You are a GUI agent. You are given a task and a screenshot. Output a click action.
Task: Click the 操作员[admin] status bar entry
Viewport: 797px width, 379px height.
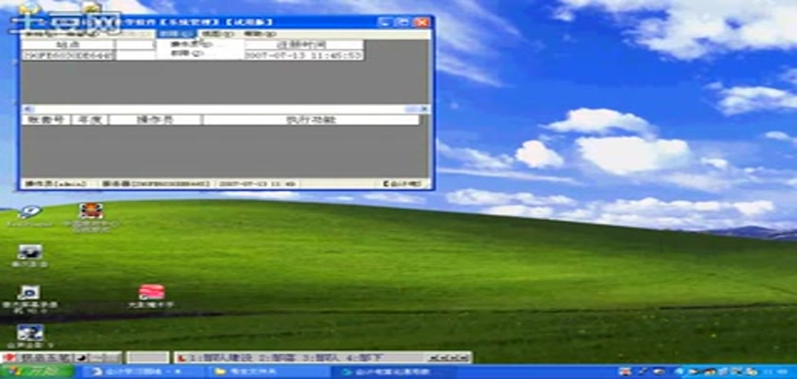pos(56,184)
